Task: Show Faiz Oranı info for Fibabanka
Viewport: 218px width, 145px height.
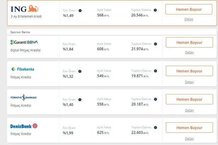Action: coord(80,71)
